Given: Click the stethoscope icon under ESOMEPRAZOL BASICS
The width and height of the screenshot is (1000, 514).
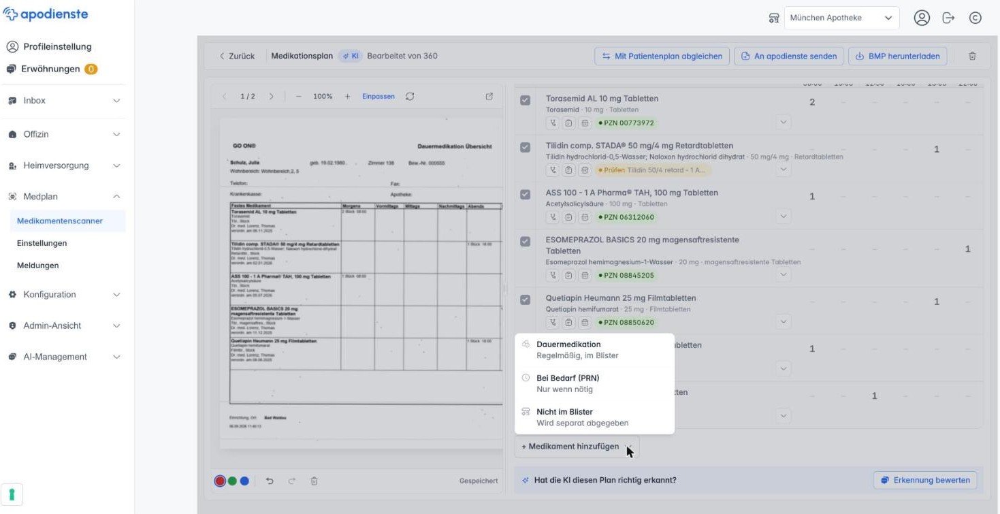Looking at the screenshot, I should point(553,275).
